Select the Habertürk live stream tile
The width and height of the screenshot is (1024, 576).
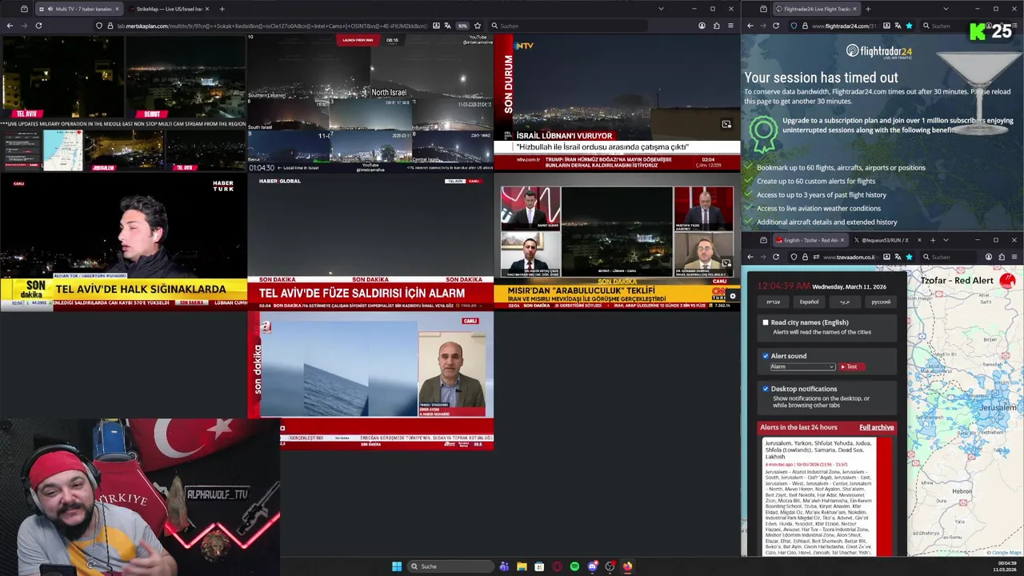coord(123,242)
